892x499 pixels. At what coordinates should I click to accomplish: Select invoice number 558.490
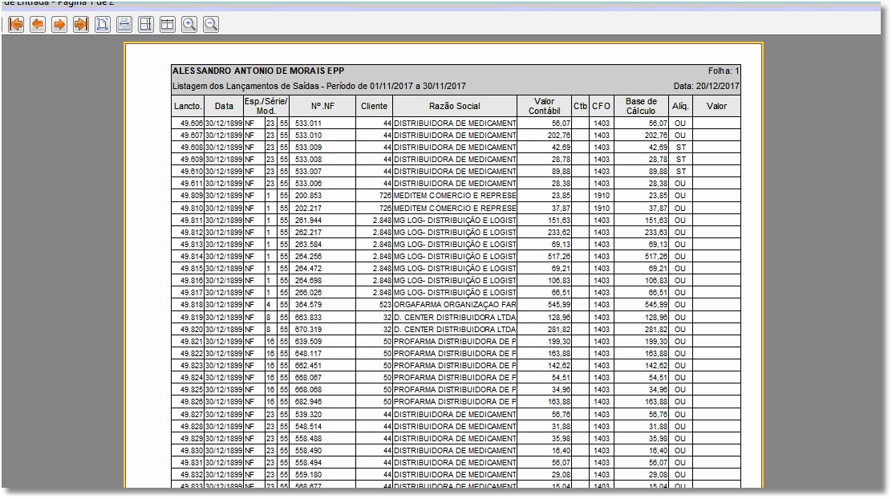[x=308, y=450]
